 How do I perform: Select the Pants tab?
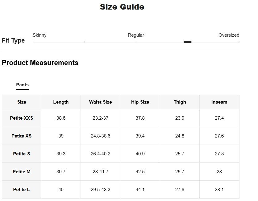22,85
